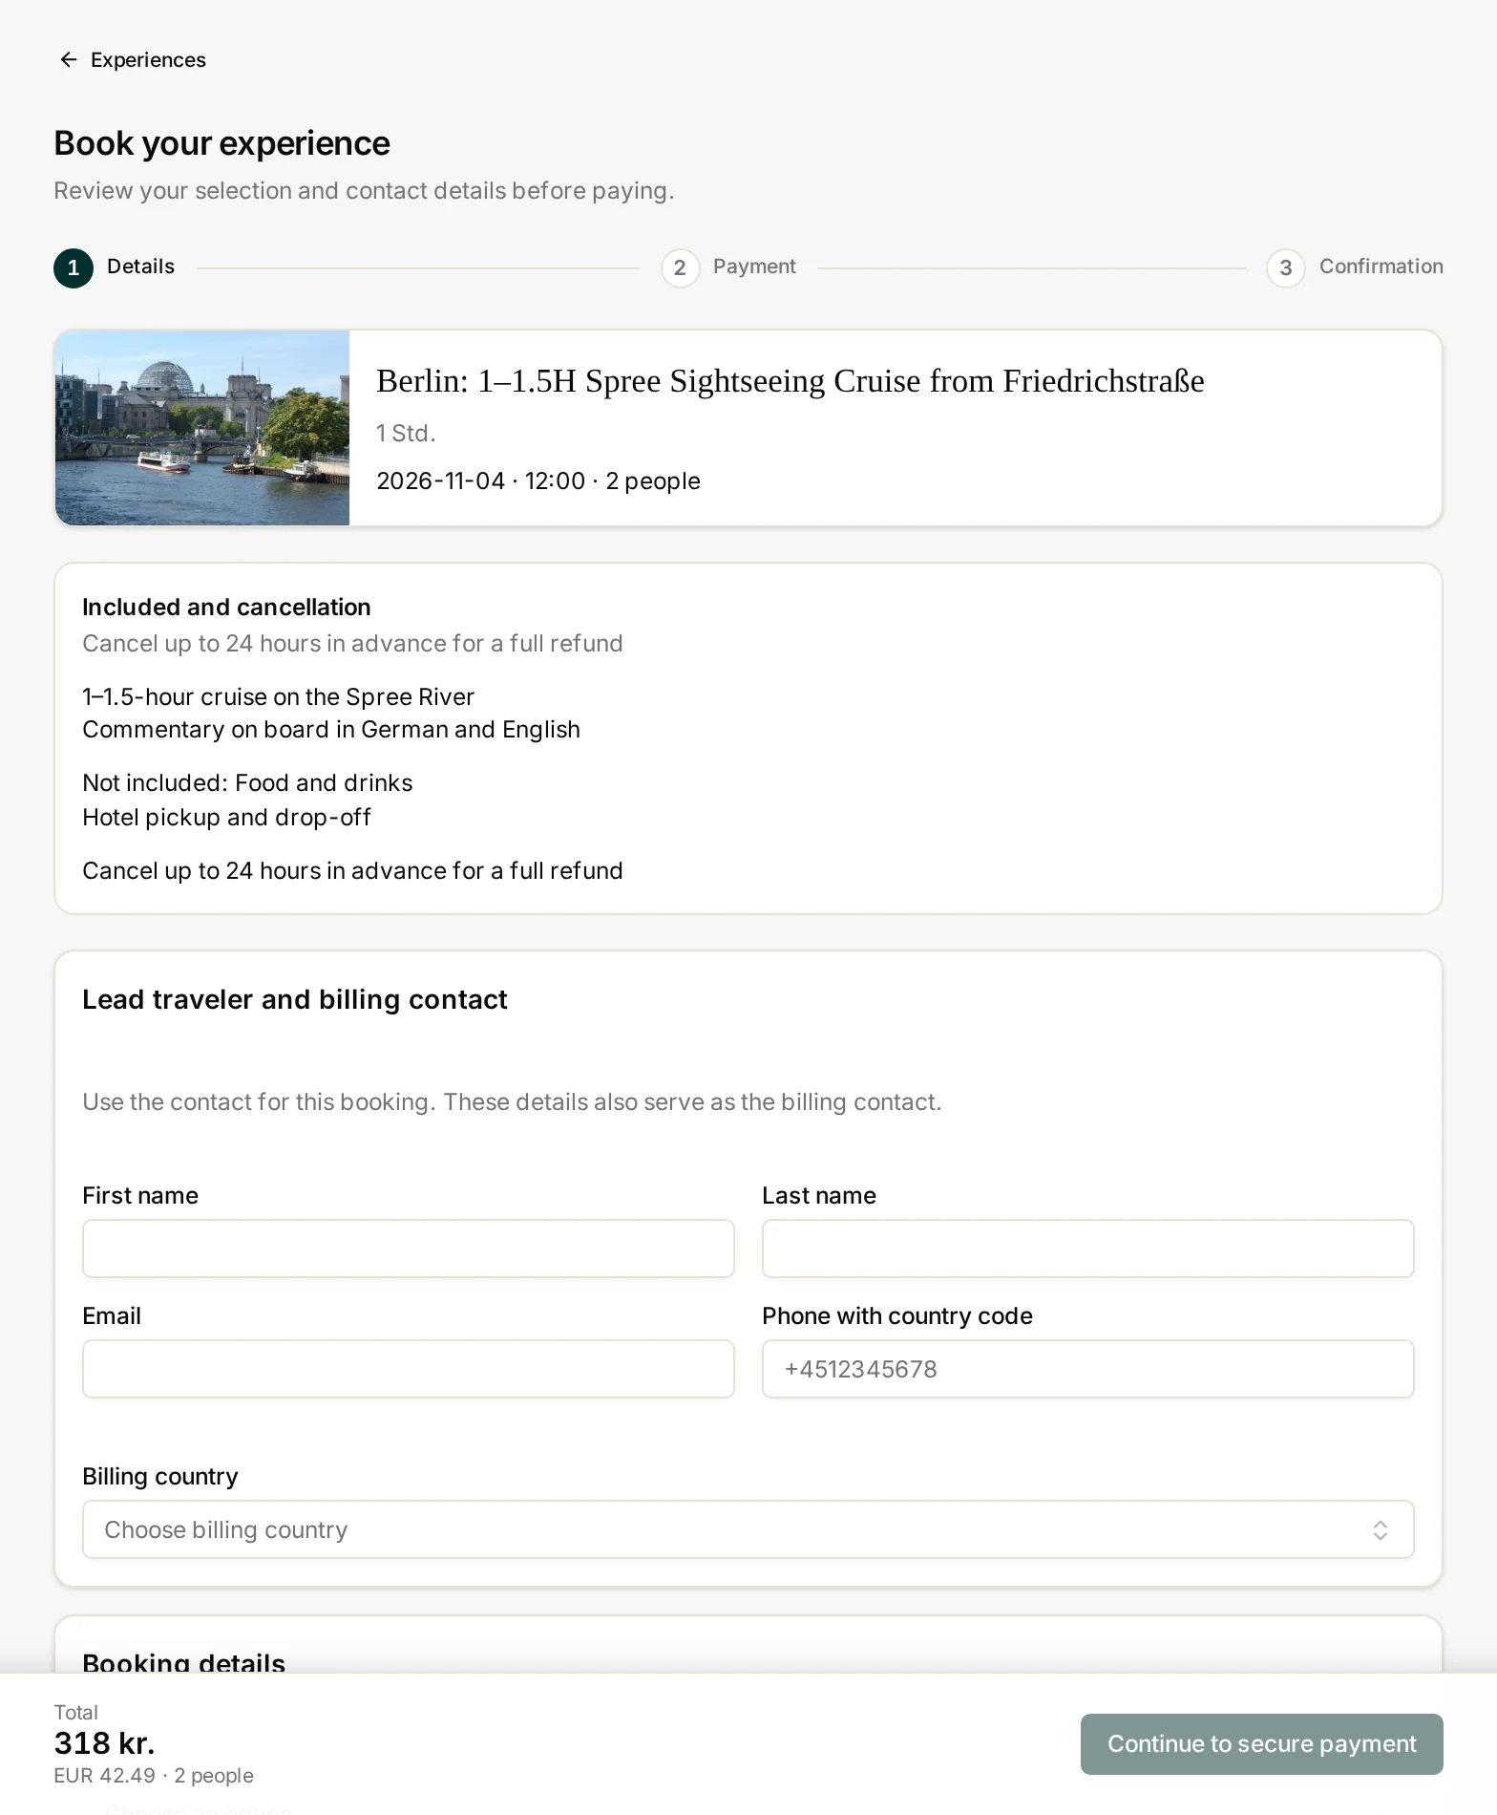The width and height of the screenshot is (1497, 1815).
Task: Click the back arrow icon beside Experiences
Action: (x=69, y=60)
